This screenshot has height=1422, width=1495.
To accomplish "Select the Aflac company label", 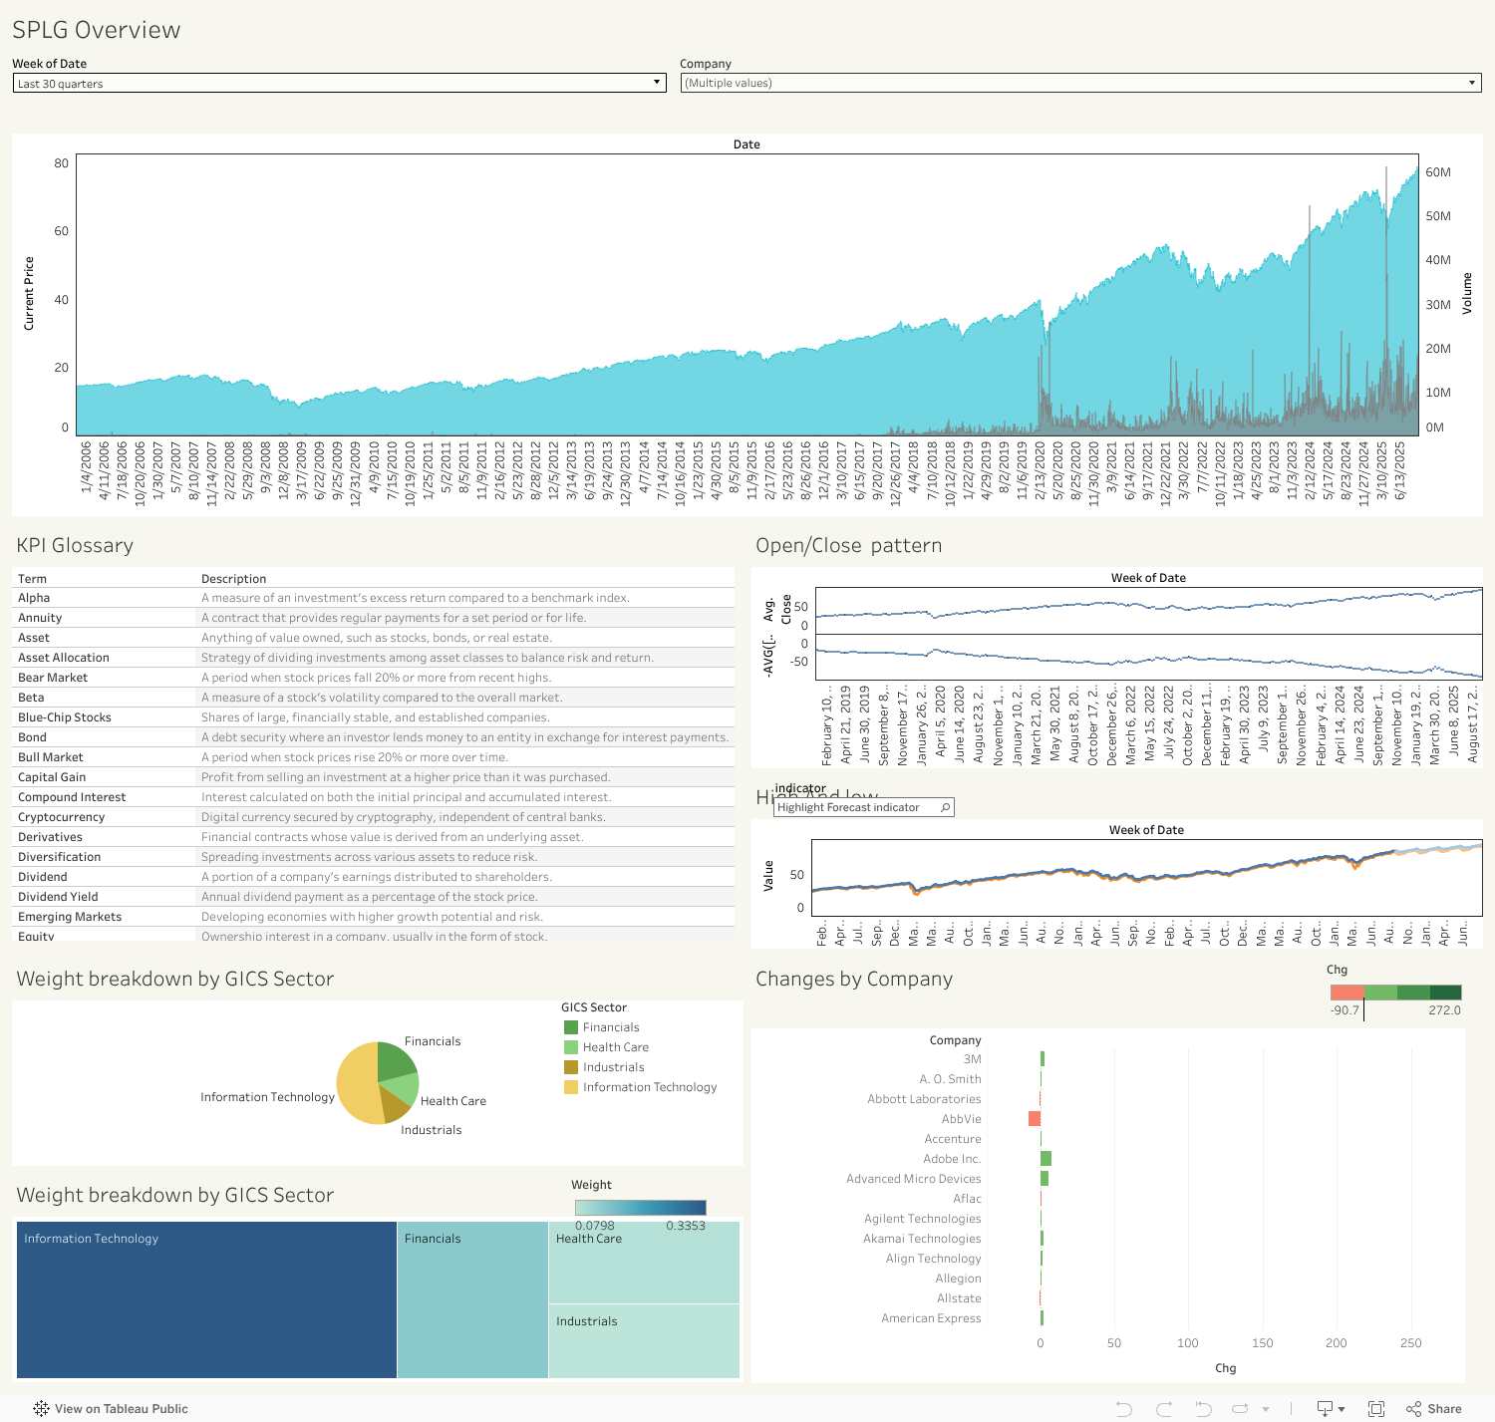I will (967, 1199).
